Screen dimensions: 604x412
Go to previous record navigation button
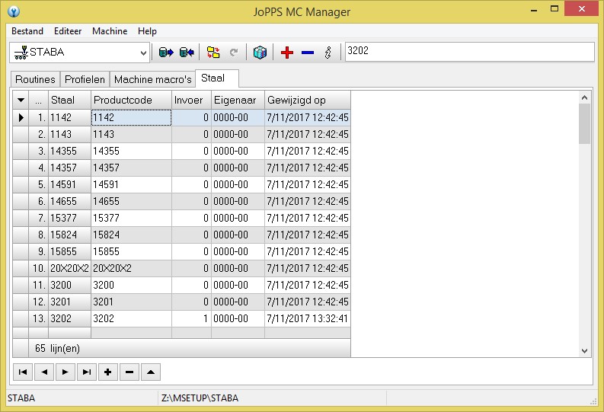44,372
